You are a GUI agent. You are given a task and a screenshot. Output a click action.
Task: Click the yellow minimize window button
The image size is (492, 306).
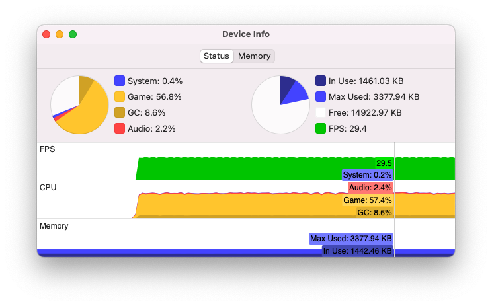[x=60, y=34]
